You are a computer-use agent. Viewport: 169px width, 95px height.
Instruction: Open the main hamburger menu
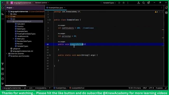(x=7, y=3)
